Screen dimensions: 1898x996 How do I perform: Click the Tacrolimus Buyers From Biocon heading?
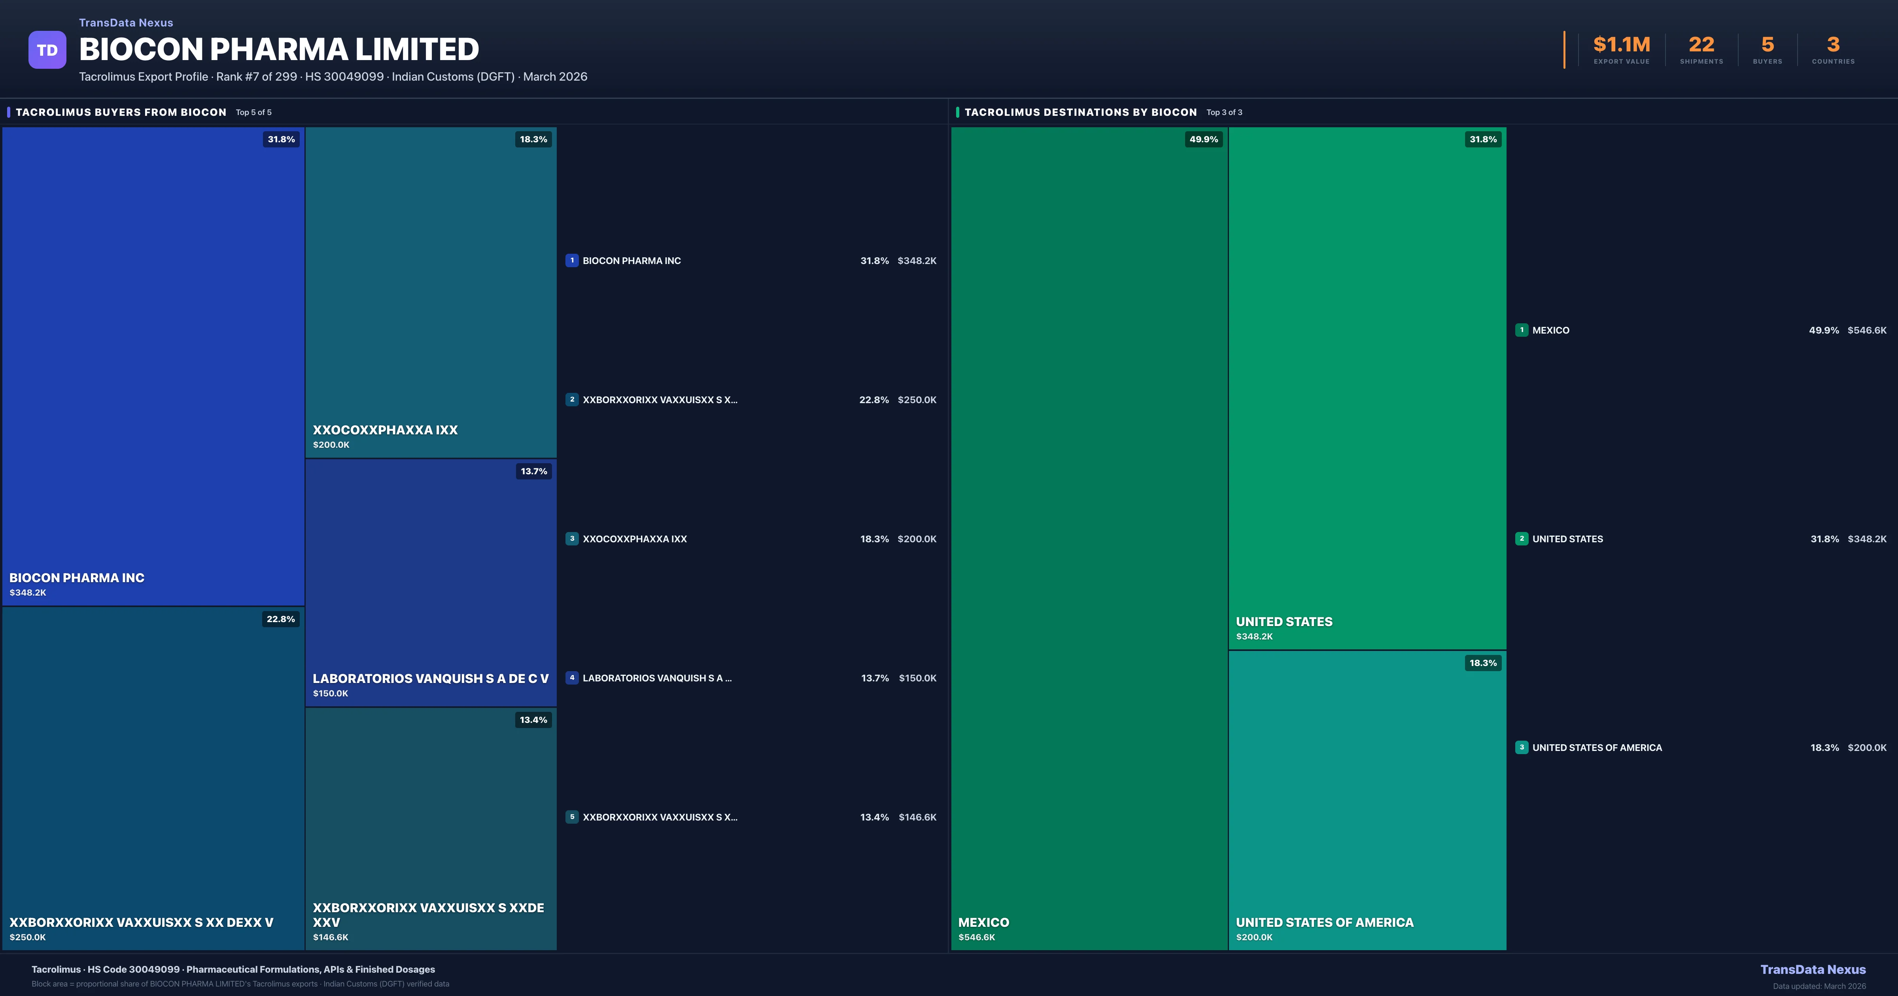pyautogui.click(x=121, y=112)
